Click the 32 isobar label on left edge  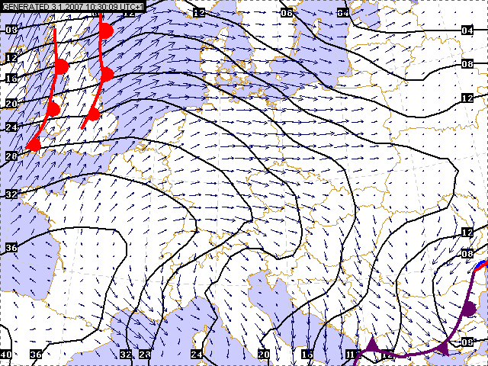tap(11, 194)
